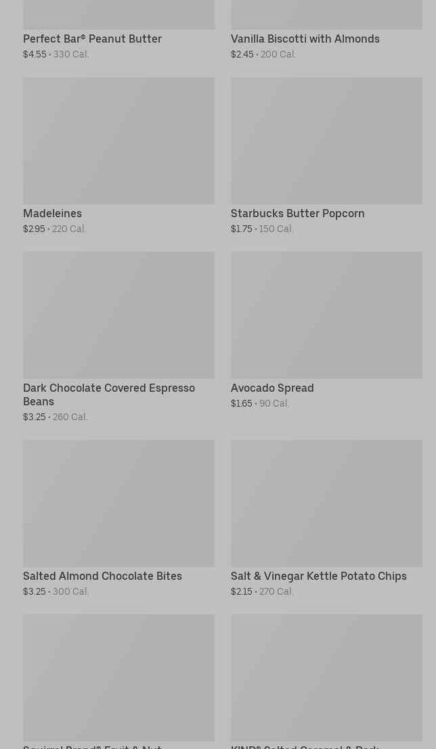
Task: Click the Perfect Bar Peanut Butter image
Action: (118, 14)
